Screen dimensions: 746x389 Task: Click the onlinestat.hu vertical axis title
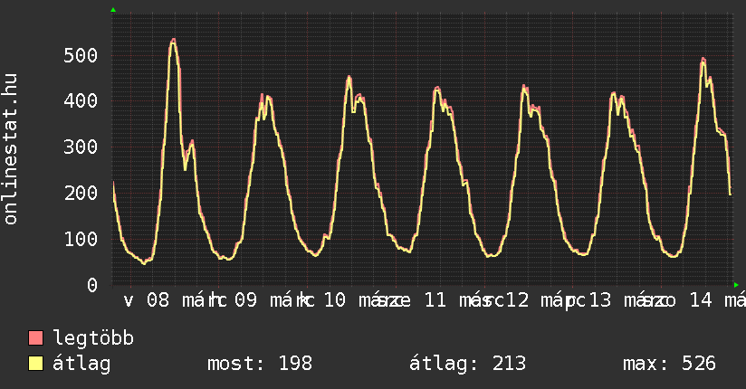click(x=12, y=149)
